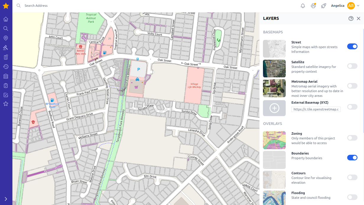
Task: Open the history clock icon in sidebar
Action: tap(6, 66)
